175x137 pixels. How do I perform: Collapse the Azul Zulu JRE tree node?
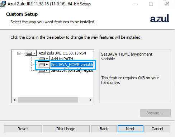[x=19, y=53]
